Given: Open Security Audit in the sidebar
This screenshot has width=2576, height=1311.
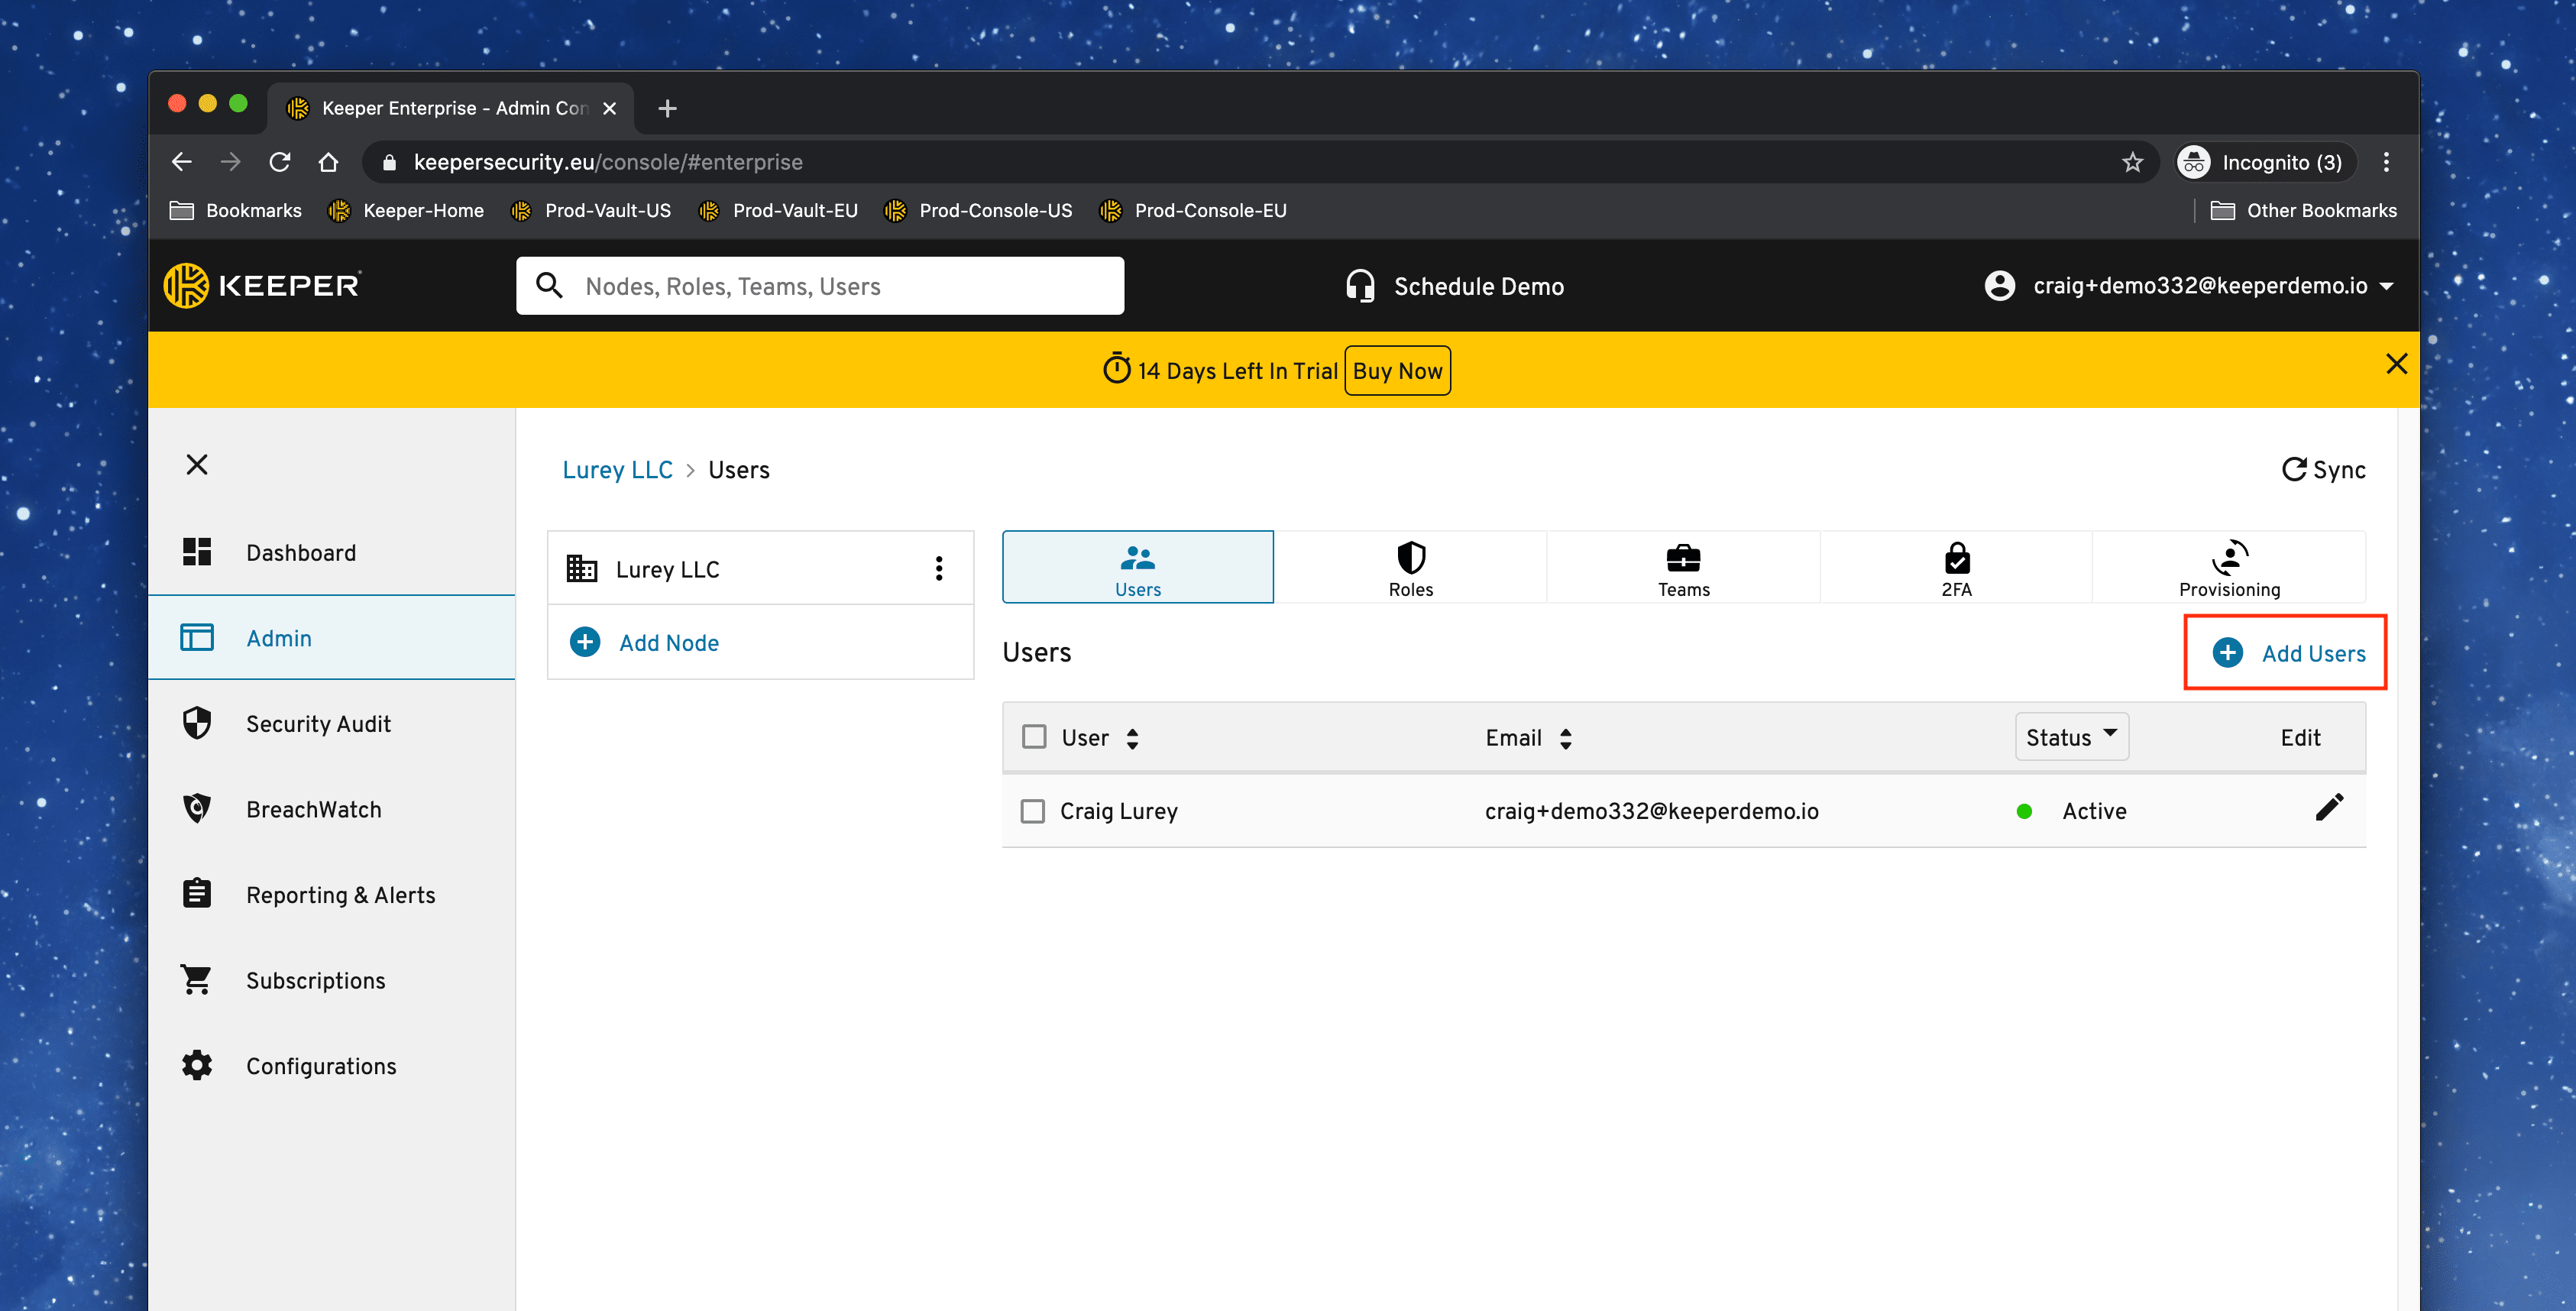Looking at the screenshot, I should tap(317, 723).
